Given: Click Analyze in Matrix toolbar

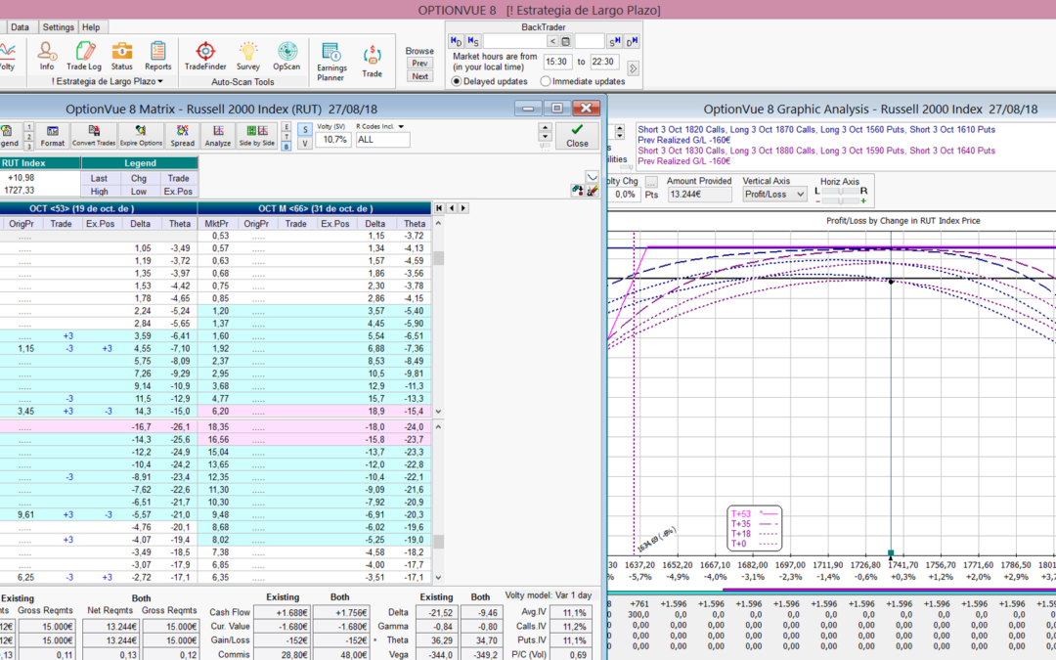Looking at the screenshot, I should click(x=217, y=135).
